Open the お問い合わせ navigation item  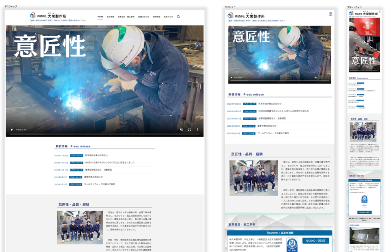(x=144, y=17)
